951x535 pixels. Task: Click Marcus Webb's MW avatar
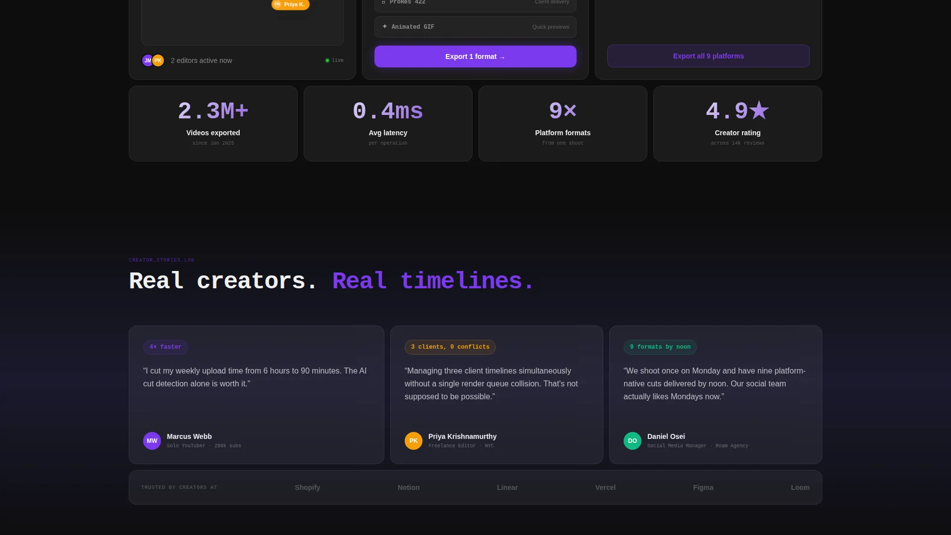tap(152, 441)
